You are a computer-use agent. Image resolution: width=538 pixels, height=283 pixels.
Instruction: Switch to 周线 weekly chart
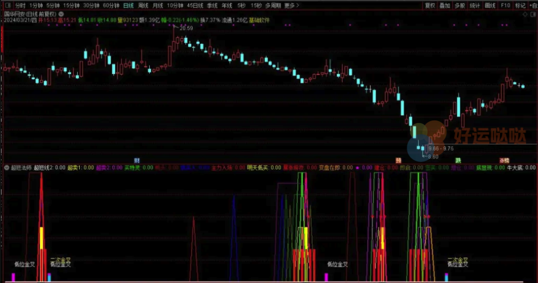143,5
